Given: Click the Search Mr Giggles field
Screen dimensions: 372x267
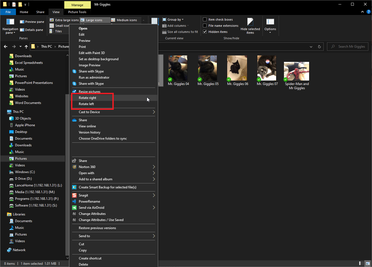Looking at the screenshot, I should [348, 47].
